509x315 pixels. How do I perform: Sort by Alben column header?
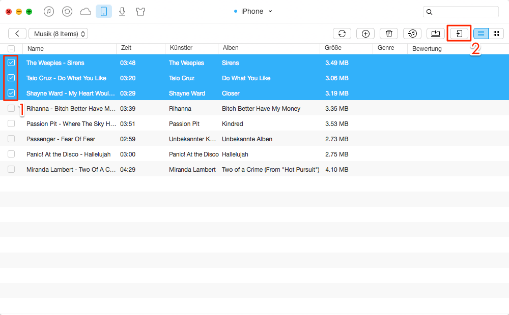coord(231,48)
